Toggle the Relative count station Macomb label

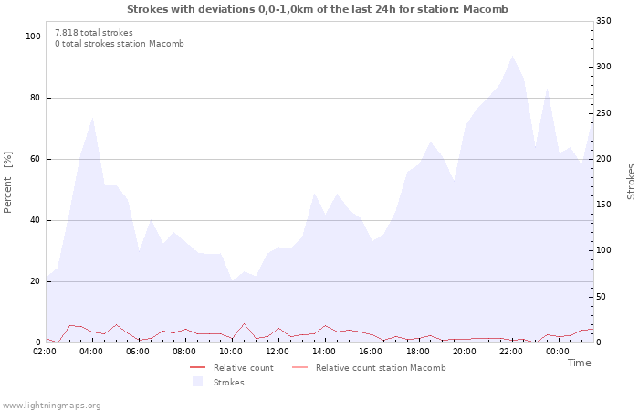click(x=381, y=368)
